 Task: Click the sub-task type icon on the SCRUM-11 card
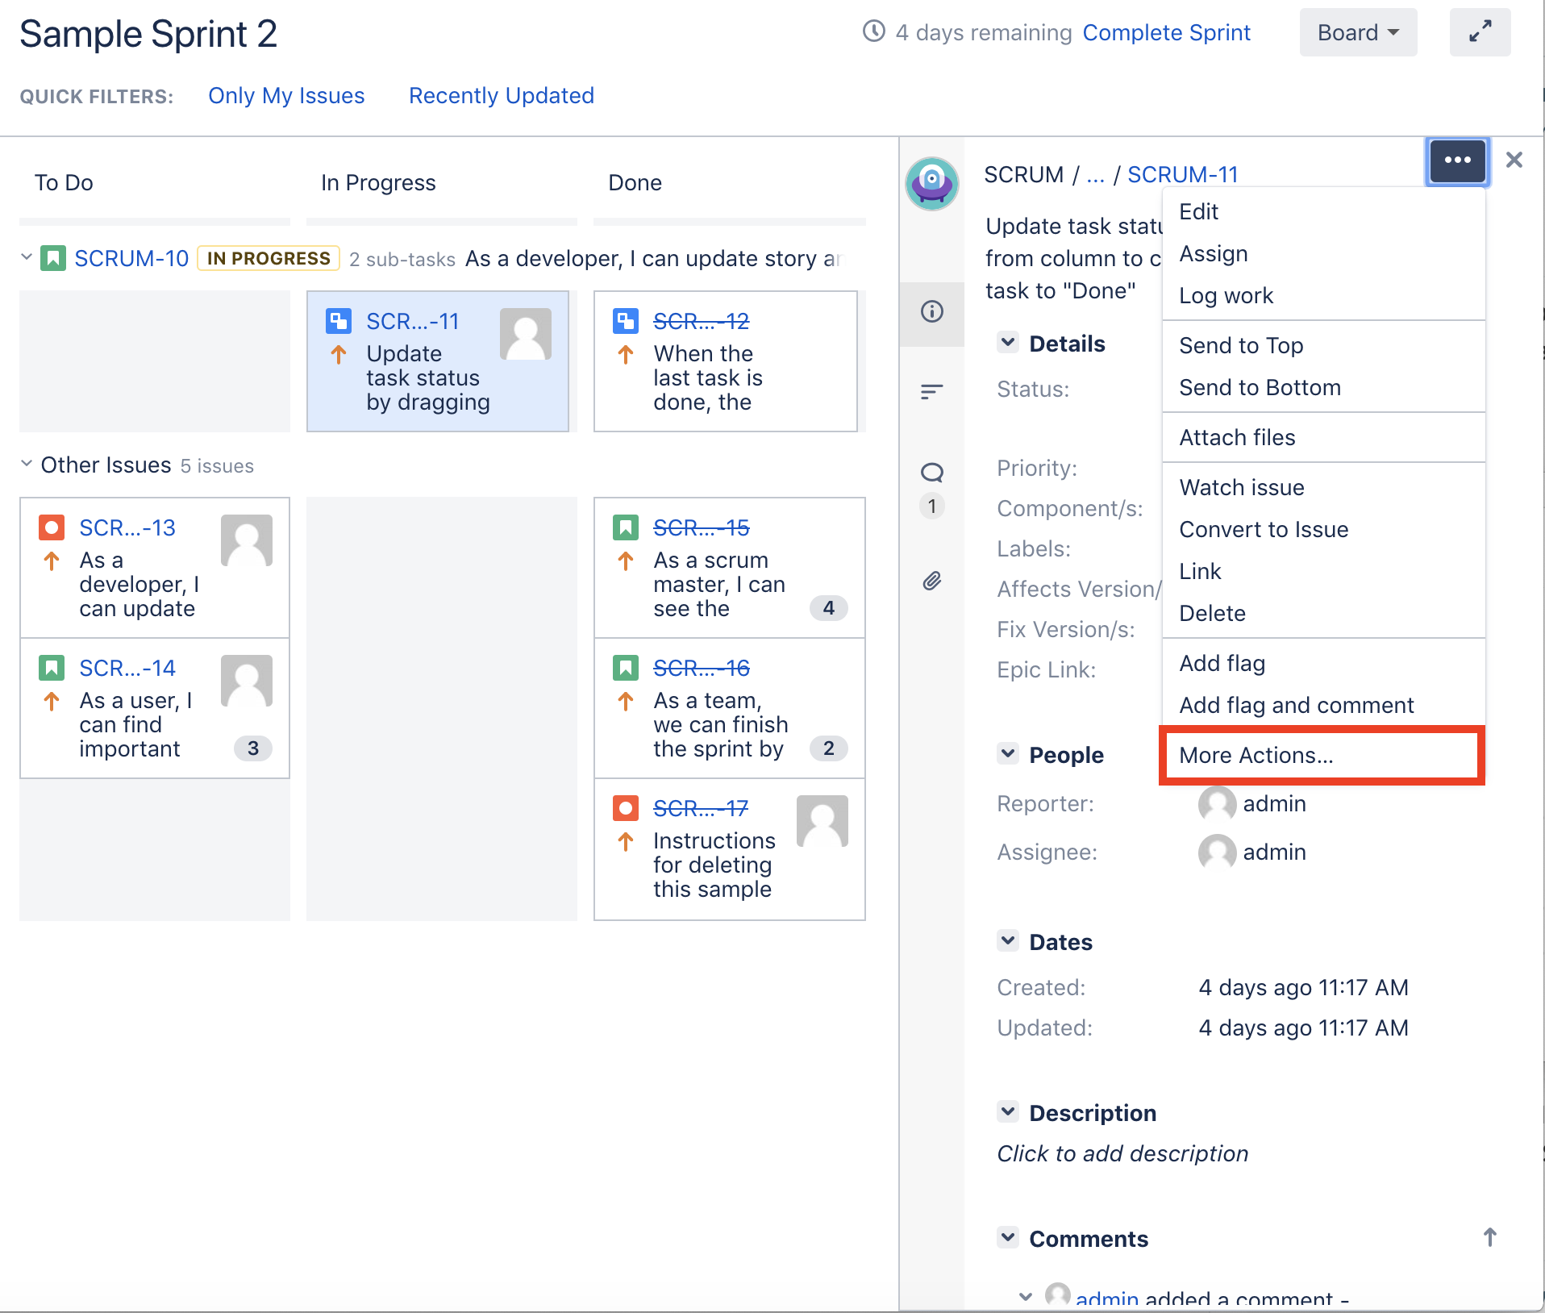point(339,320)
